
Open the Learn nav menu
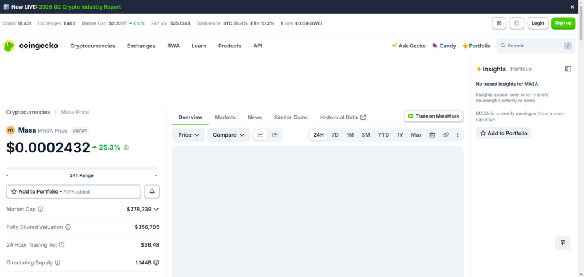pos(199,46)
